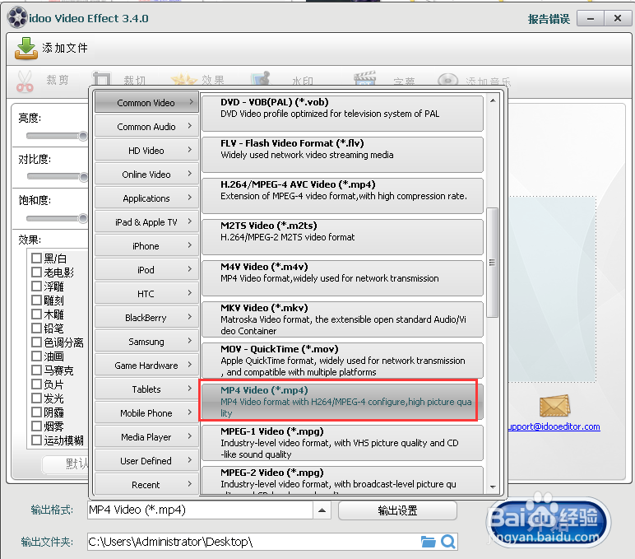
Task: Open the Mobile Phone category
Action: [x=146, y=413]
